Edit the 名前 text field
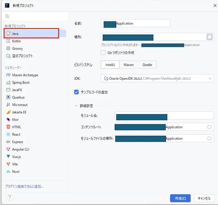This screenshot has height=205, width=218. point(136,23)
